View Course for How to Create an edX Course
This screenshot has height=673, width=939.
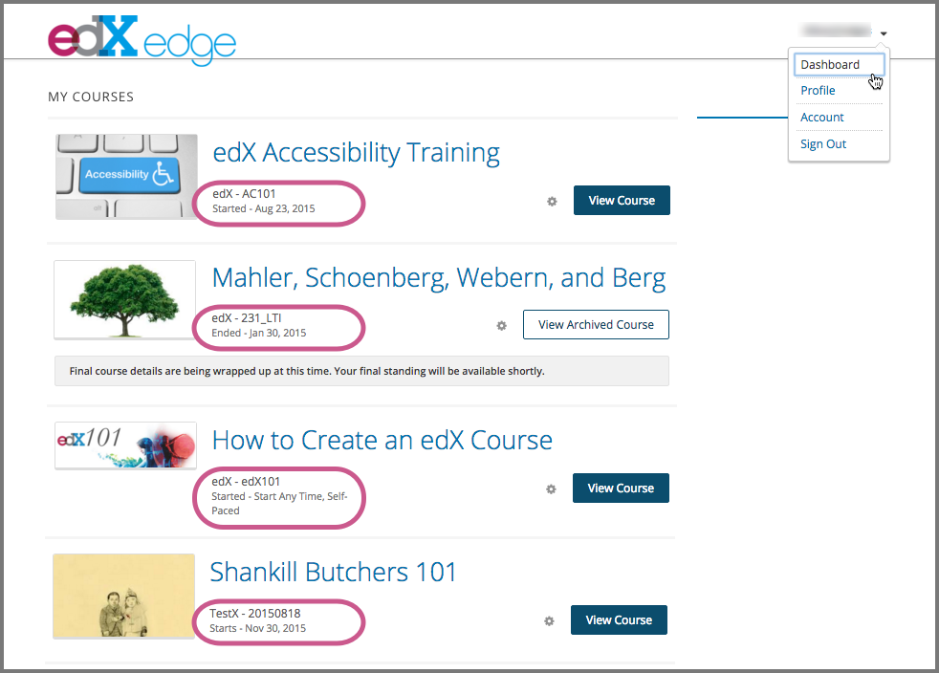[621, 488]
